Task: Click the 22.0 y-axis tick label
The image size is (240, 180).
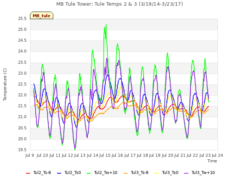Action: pyautogui.click(x=22, y=95)
